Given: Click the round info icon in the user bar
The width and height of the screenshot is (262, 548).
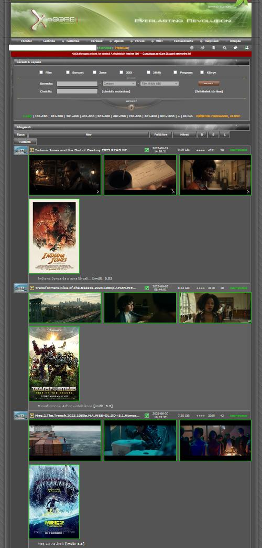Looking at the screenshot, I should (192, 48).
